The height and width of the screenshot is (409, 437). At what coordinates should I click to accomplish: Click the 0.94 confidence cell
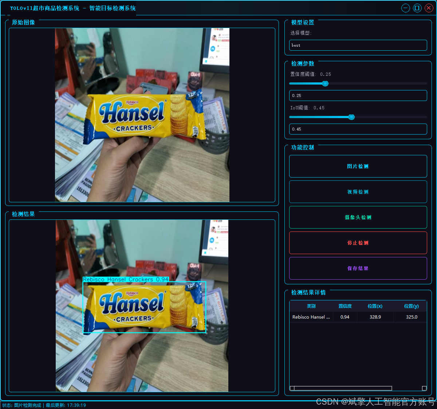click(345, 317)
